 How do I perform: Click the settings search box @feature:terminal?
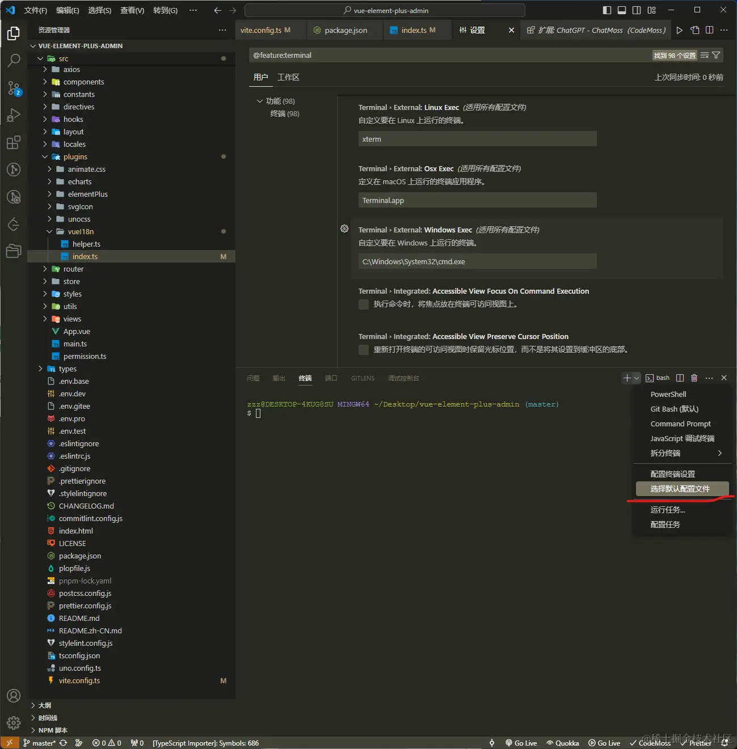(449, 55)
